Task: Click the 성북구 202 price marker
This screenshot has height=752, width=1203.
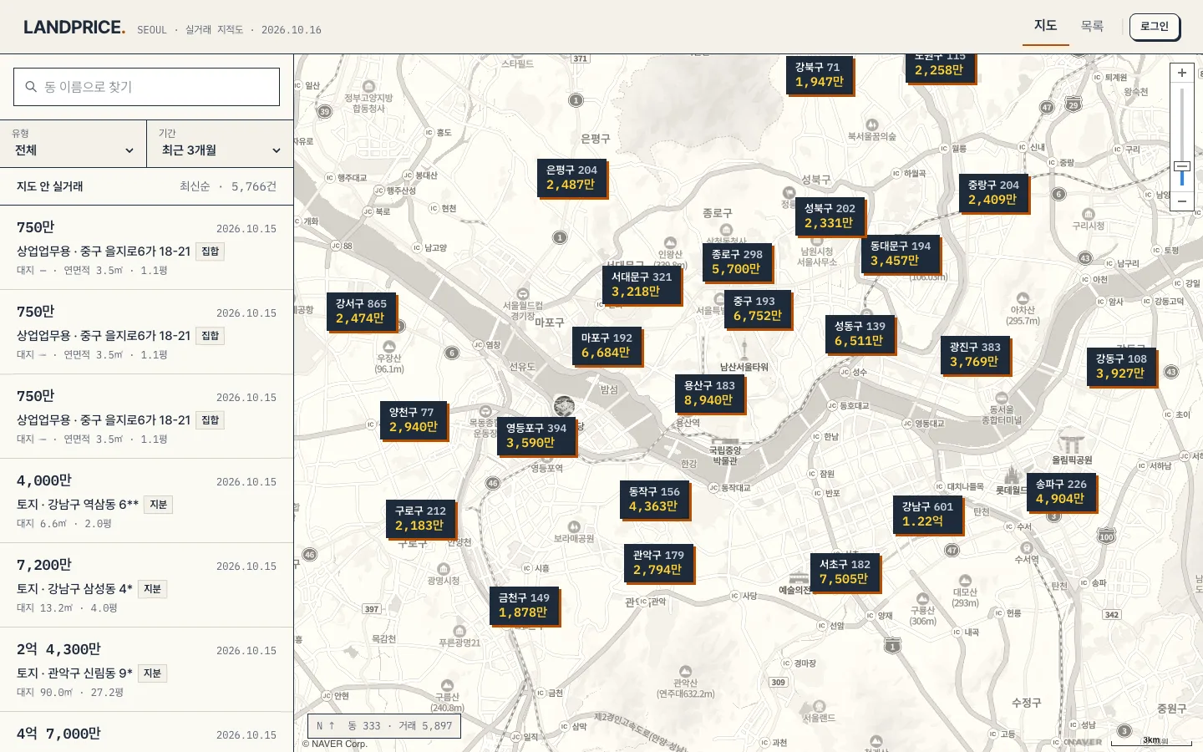Action: pyautogui.click(x=830, y=216)
